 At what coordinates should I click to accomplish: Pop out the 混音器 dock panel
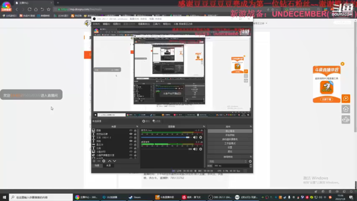204,126
